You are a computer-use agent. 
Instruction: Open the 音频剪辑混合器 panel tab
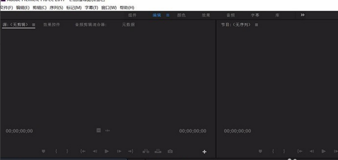pyautogui.click(x=91, y=24)
